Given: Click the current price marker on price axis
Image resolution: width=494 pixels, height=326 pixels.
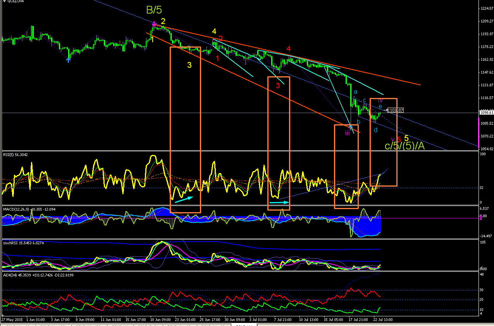Looking at the screenshot, I should point(486,113).
